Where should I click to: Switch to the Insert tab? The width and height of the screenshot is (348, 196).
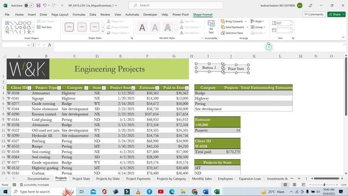tap(32, 15)
